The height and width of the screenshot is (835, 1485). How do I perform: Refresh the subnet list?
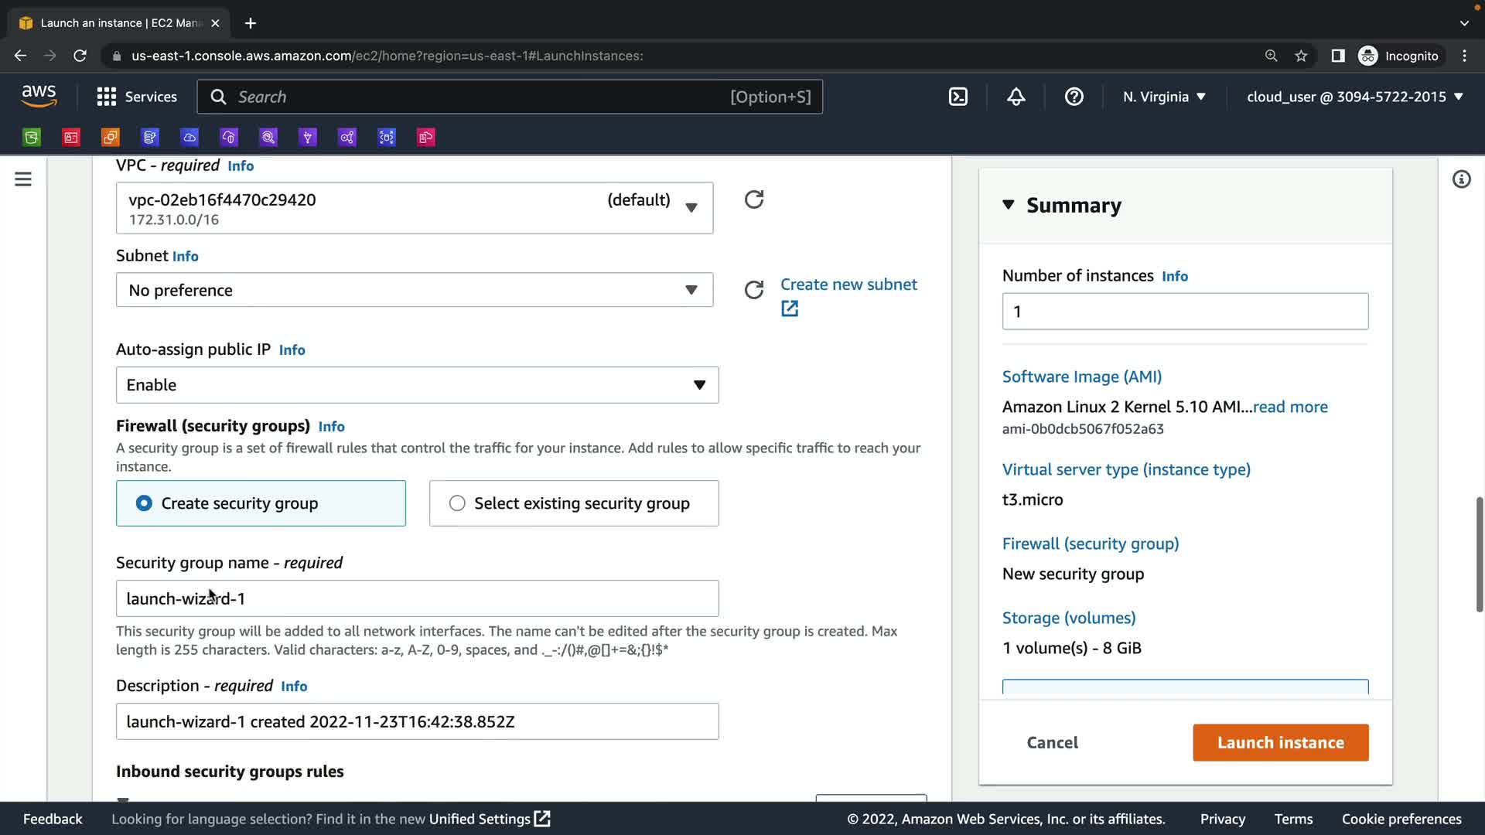pyautogui.click(x=753, y=290)
